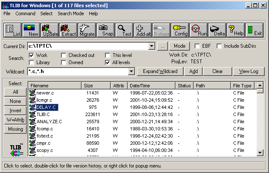269x173 pixels.
Task: Click the TLIB logo below Select buttons
Action: [16, 150]
